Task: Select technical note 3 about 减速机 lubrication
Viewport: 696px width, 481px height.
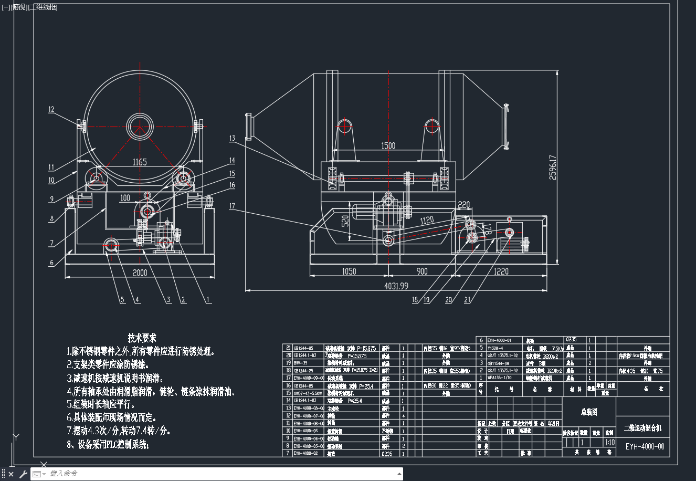Action: (115, 378)
